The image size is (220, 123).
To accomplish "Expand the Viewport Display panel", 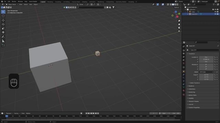I will coord(193,101).
